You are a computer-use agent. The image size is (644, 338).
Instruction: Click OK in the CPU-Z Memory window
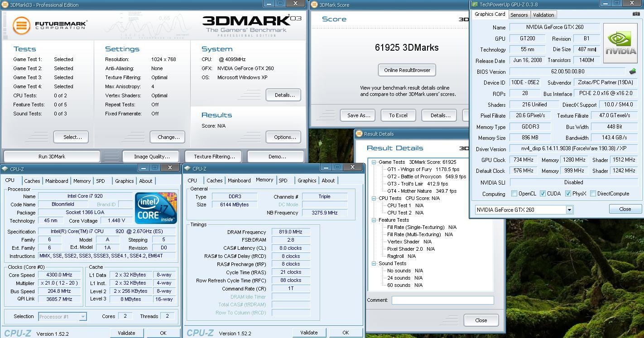pos(346,333)
